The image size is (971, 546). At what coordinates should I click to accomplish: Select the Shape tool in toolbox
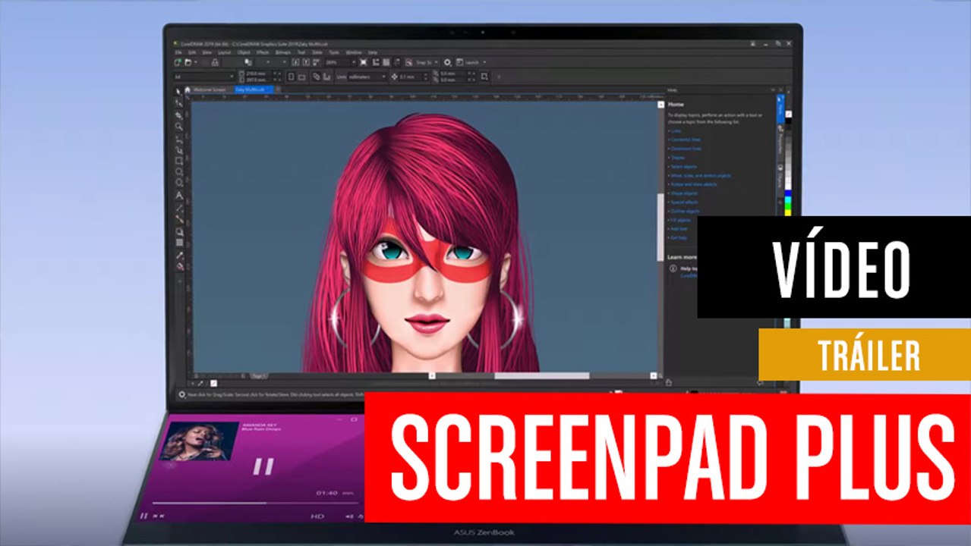pyautogui.click(x=179, y=103)
